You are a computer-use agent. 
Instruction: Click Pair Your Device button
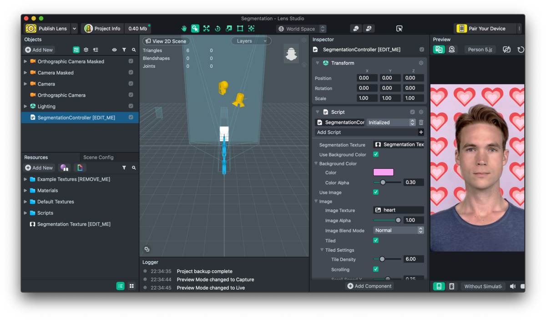[x=485, y=29]
